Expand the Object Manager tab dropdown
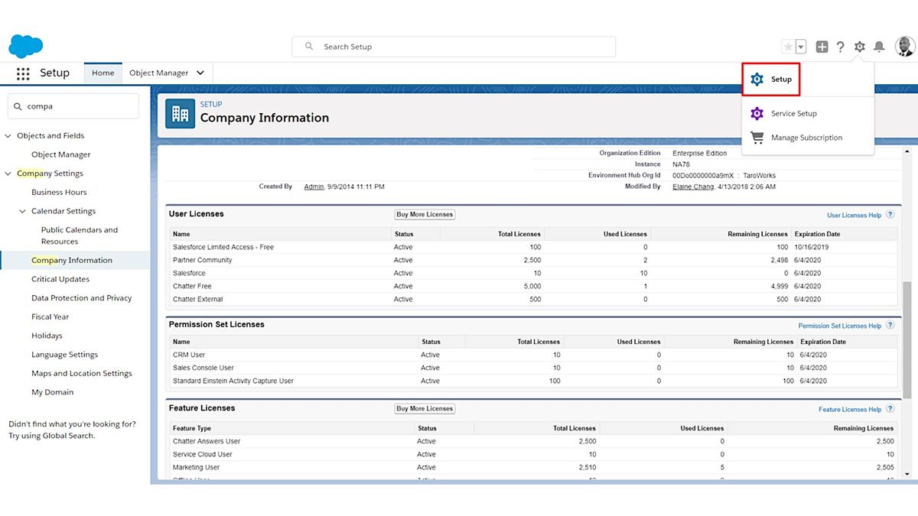The height and width of the screenshot is (516, 918). [x=200, y=73]
